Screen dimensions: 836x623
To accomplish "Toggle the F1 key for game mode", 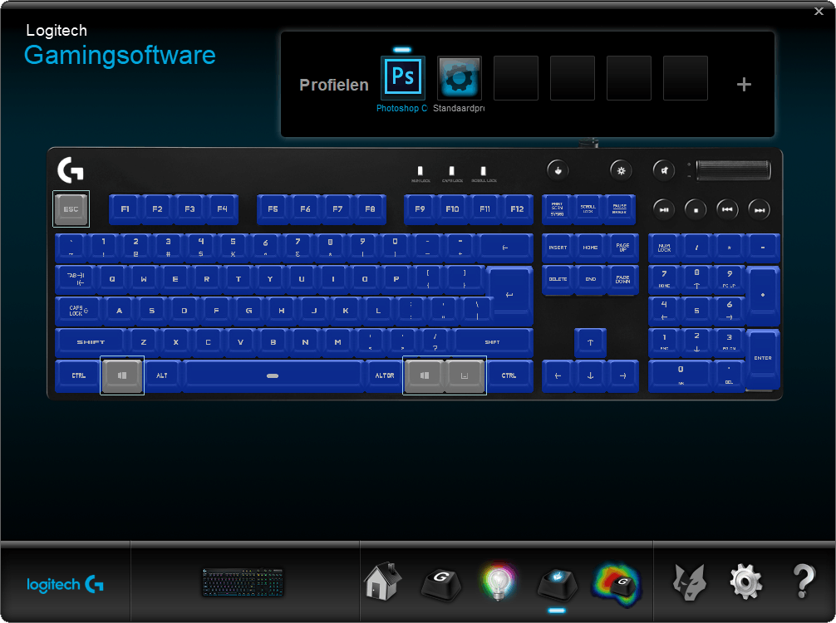I will [x=125, y=208].
